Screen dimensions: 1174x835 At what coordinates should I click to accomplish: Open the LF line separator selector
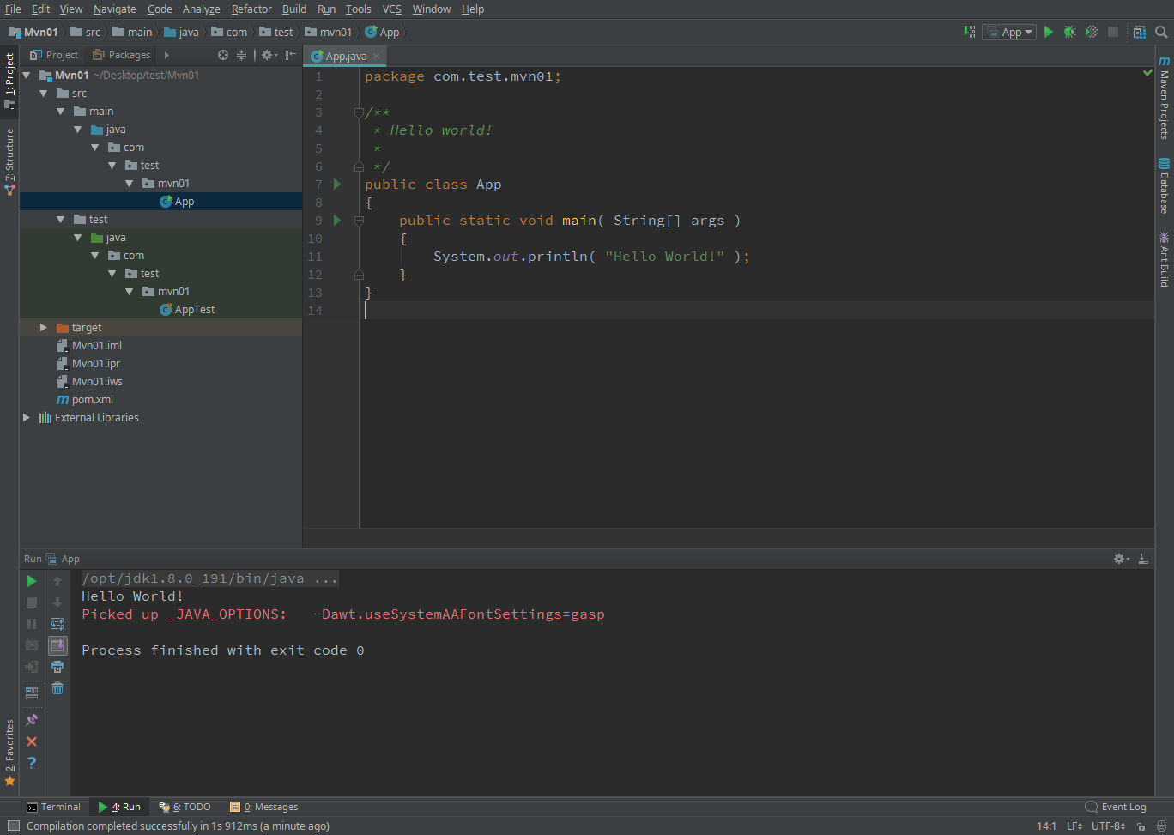click(x=1074, y=826)
